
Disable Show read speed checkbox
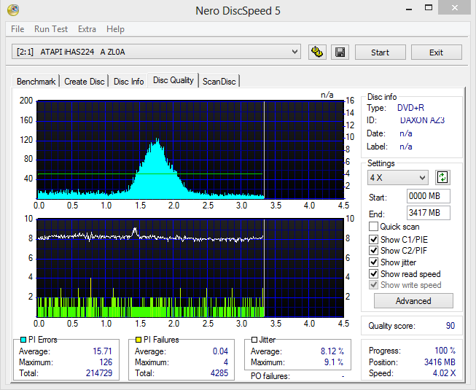(x=373, y=274)
